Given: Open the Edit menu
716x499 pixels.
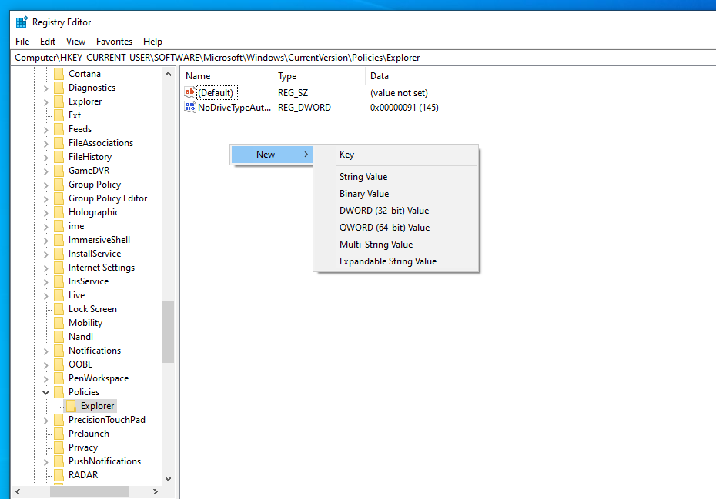Looking at the screenshot, I should (48, 42).
